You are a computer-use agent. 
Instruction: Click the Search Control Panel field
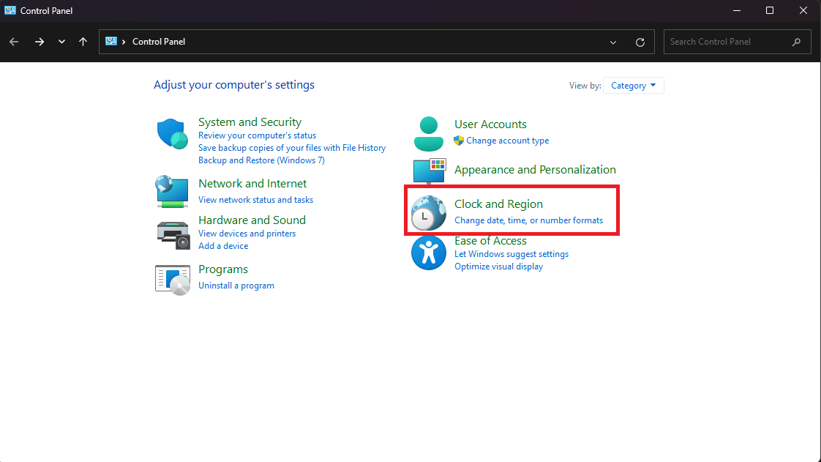pos(728,42)
